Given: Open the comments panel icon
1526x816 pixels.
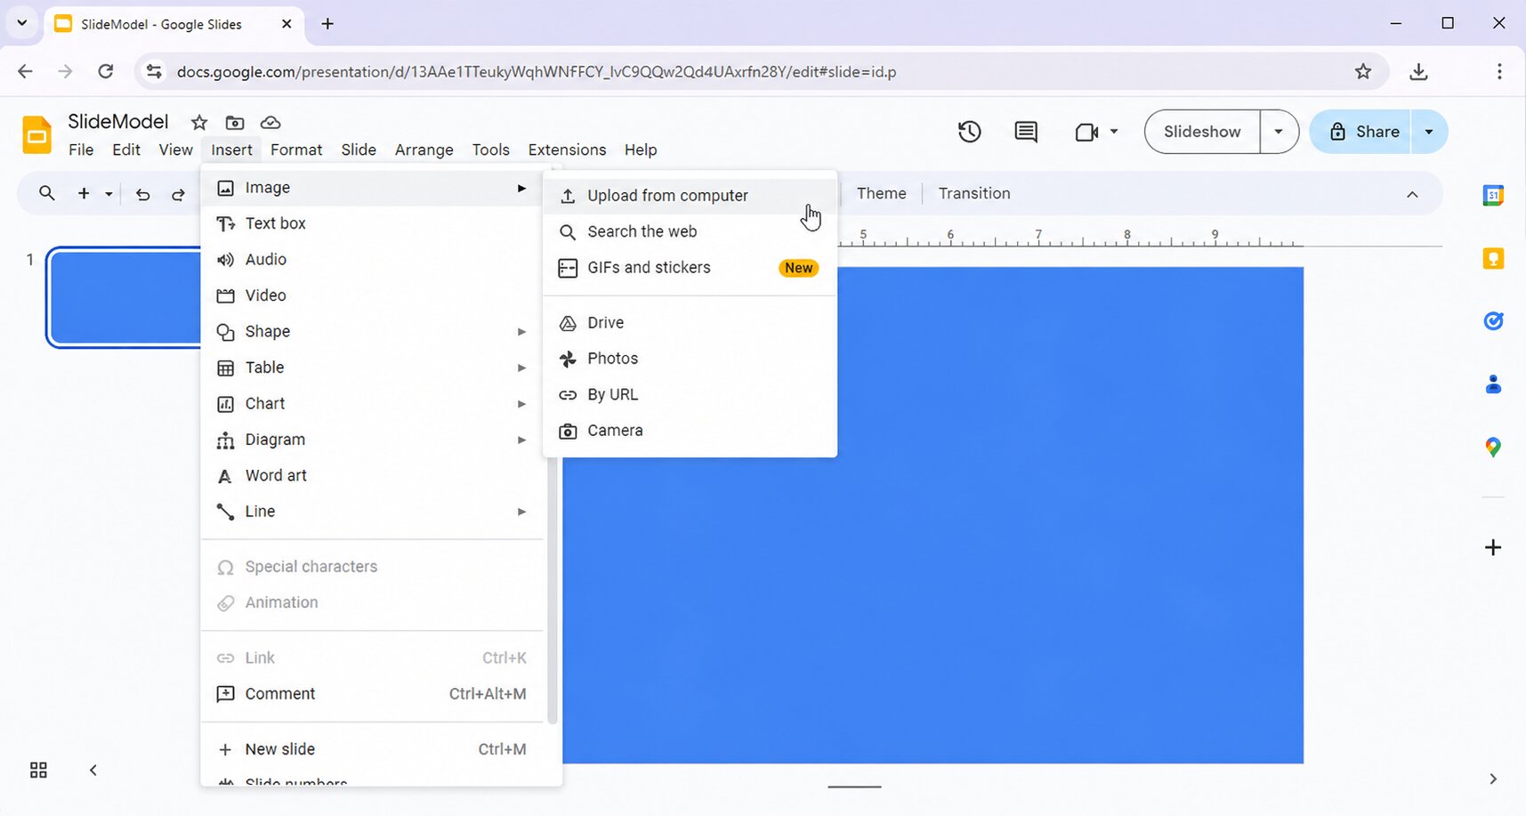Looking at the screenshot, I should [x=1026, y=132].
